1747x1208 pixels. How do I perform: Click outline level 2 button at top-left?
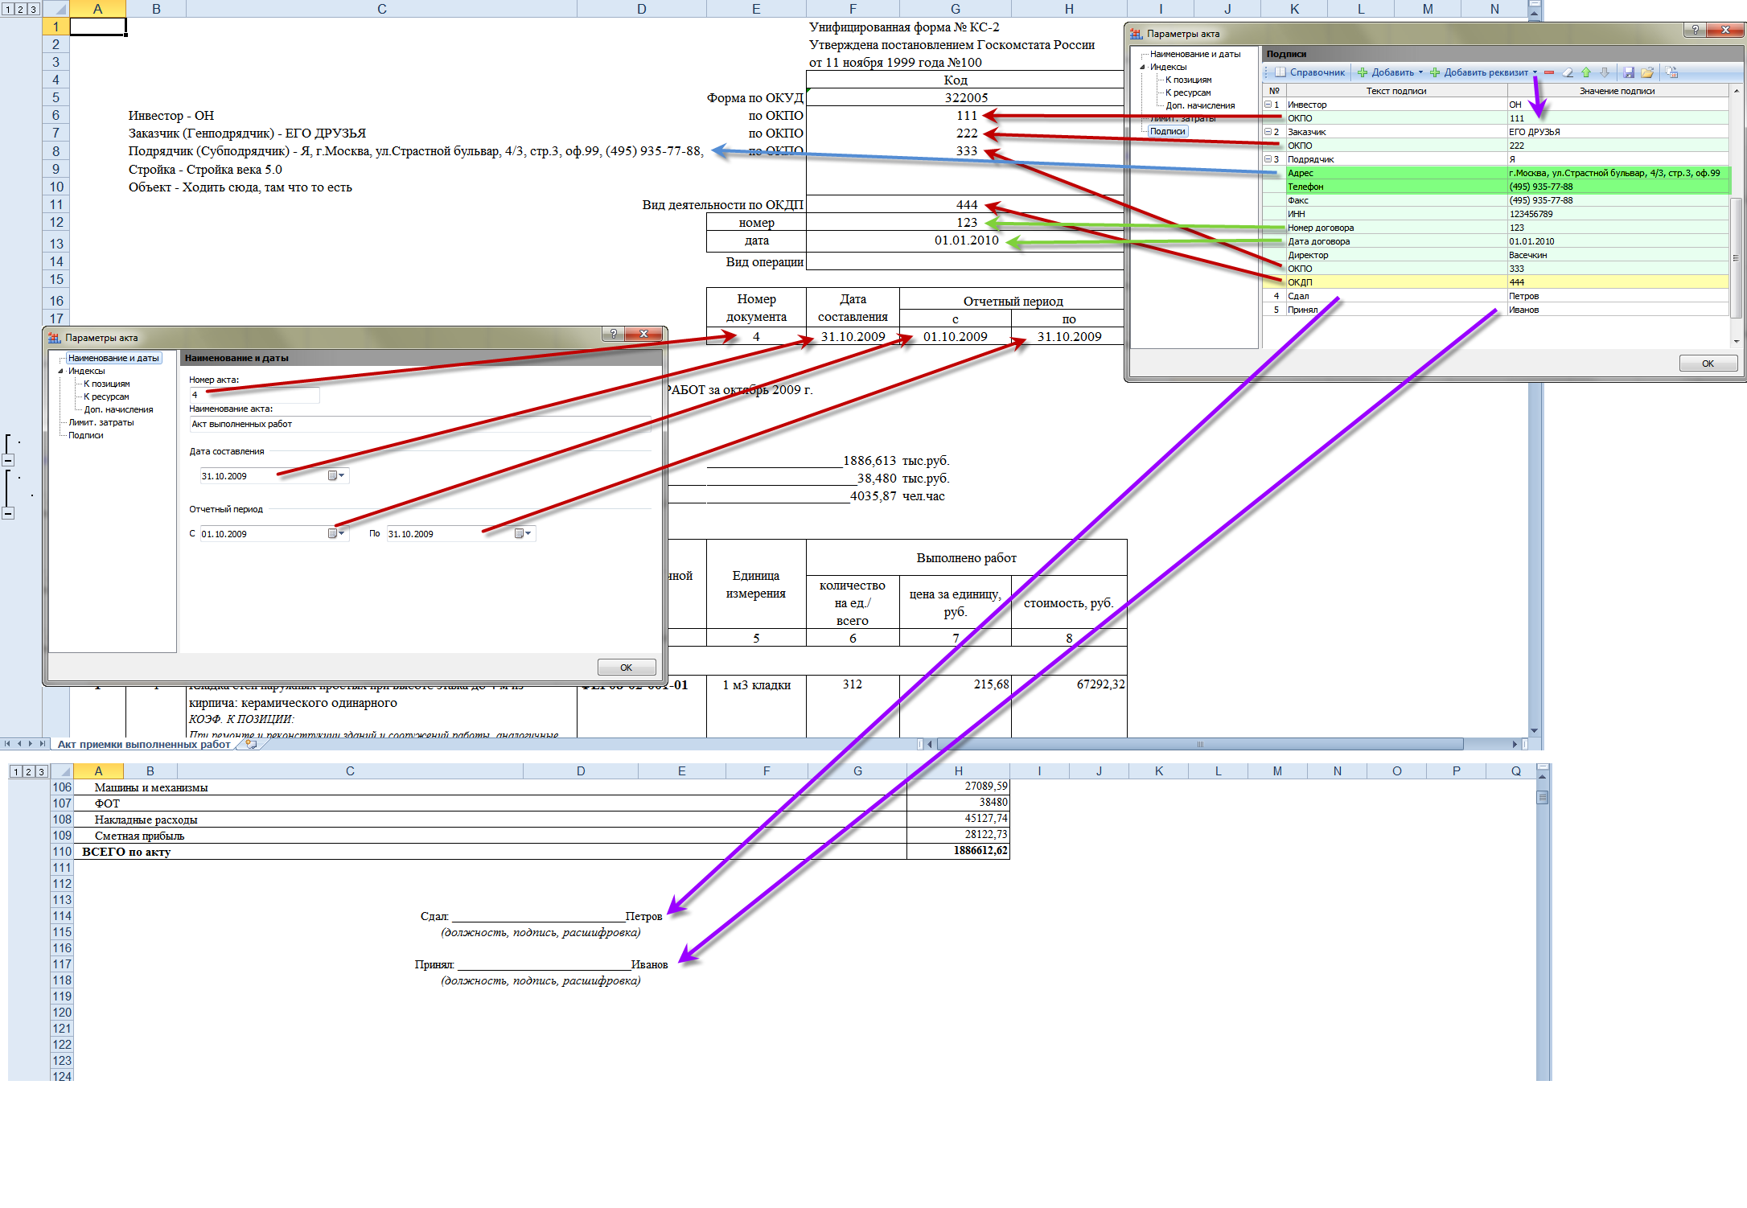click(x=20, y=9)
